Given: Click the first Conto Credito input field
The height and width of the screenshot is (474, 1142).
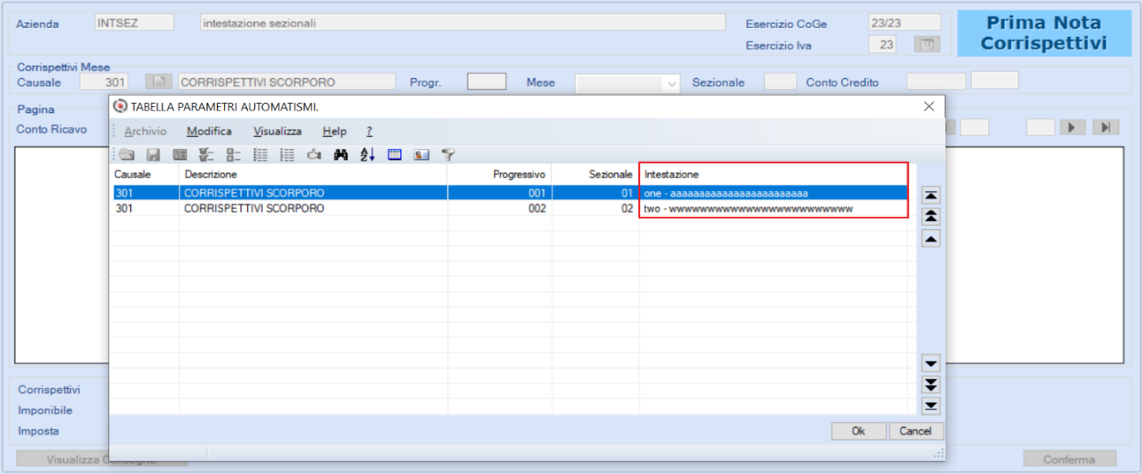Looking at the screenshot, I should pyautogui.click(x=935, y=82).
